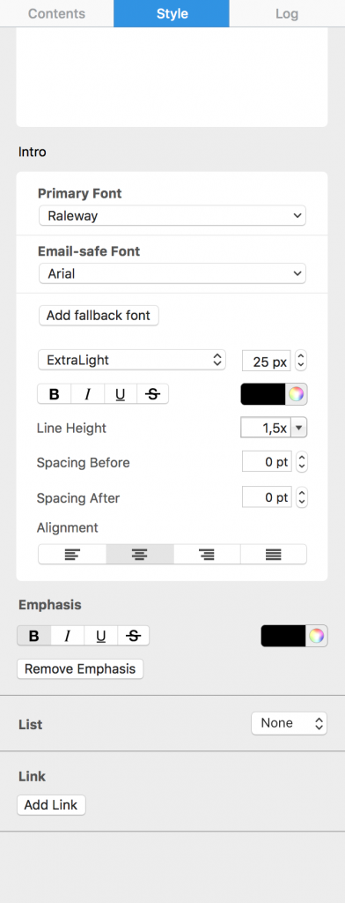
Task: Switch to the Log tab
Action: point(287,13)
